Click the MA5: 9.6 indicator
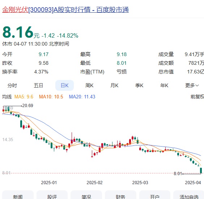Image resolution: width=204 pixels, height=199 pixels. (24, 97)
